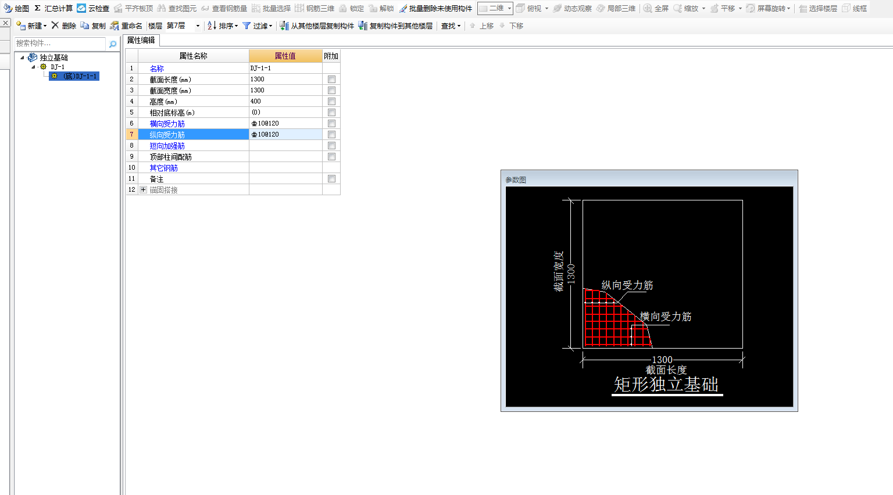893x495 pixels.
Task: Focus the 搜索构件 search field
Action: point(60,44)
